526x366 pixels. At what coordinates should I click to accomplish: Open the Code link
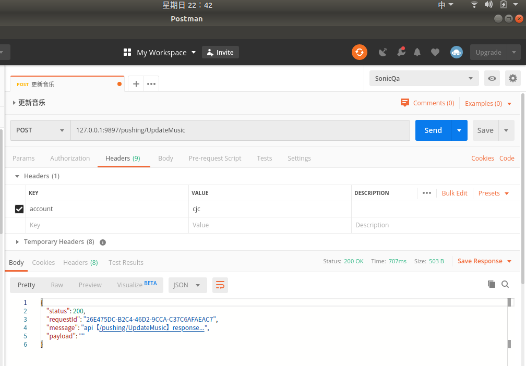click(x=507, y=158)
